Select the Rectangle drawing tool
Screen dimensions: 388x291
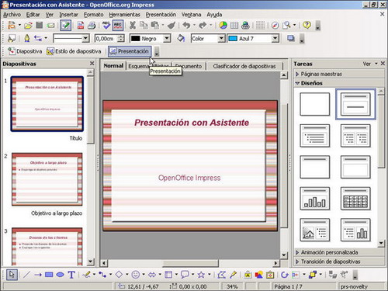click(49, 275)
